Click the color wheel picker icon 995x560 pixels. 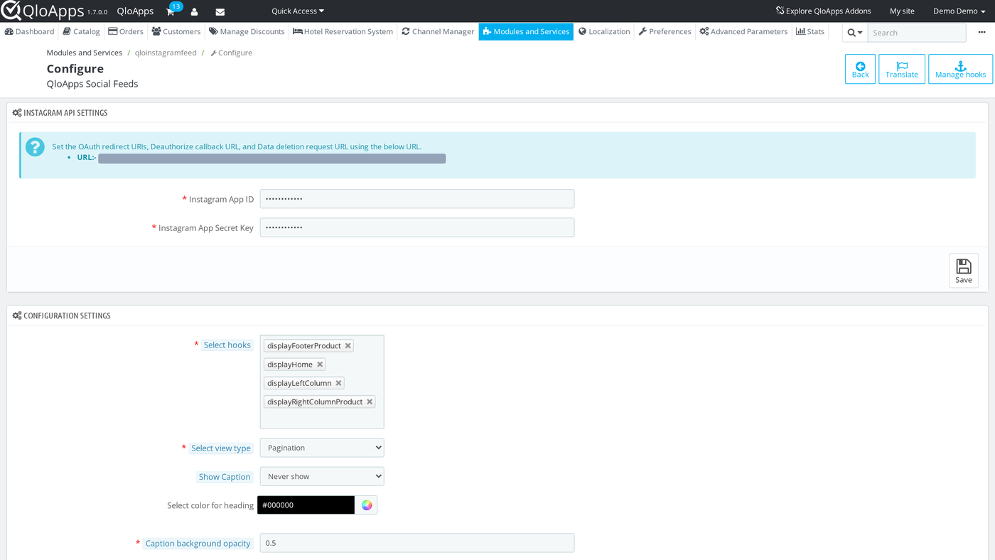click(x=367, y=505)
